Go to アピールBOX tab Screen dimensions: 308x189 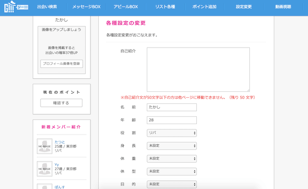pyautogui.click(x=126, y=7)
